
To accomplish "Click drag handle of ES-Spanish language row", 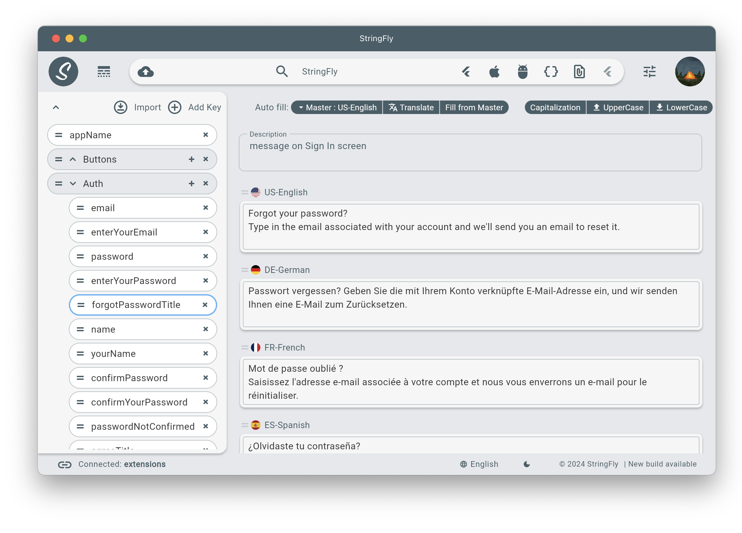I will (245, 425).
